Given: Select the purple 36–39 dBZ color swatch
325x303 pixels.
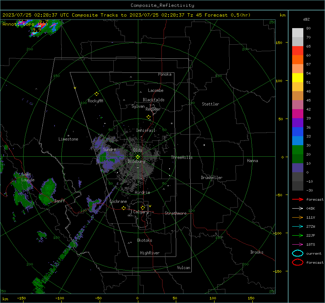Looking at the screenshot, I should pyautogui.click(x=298, y=123).
